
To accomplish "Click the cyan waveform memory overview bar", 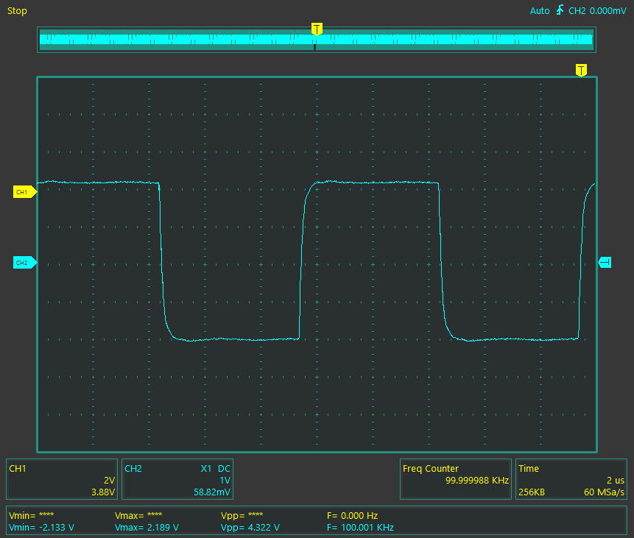I will (x=317, y=40).
